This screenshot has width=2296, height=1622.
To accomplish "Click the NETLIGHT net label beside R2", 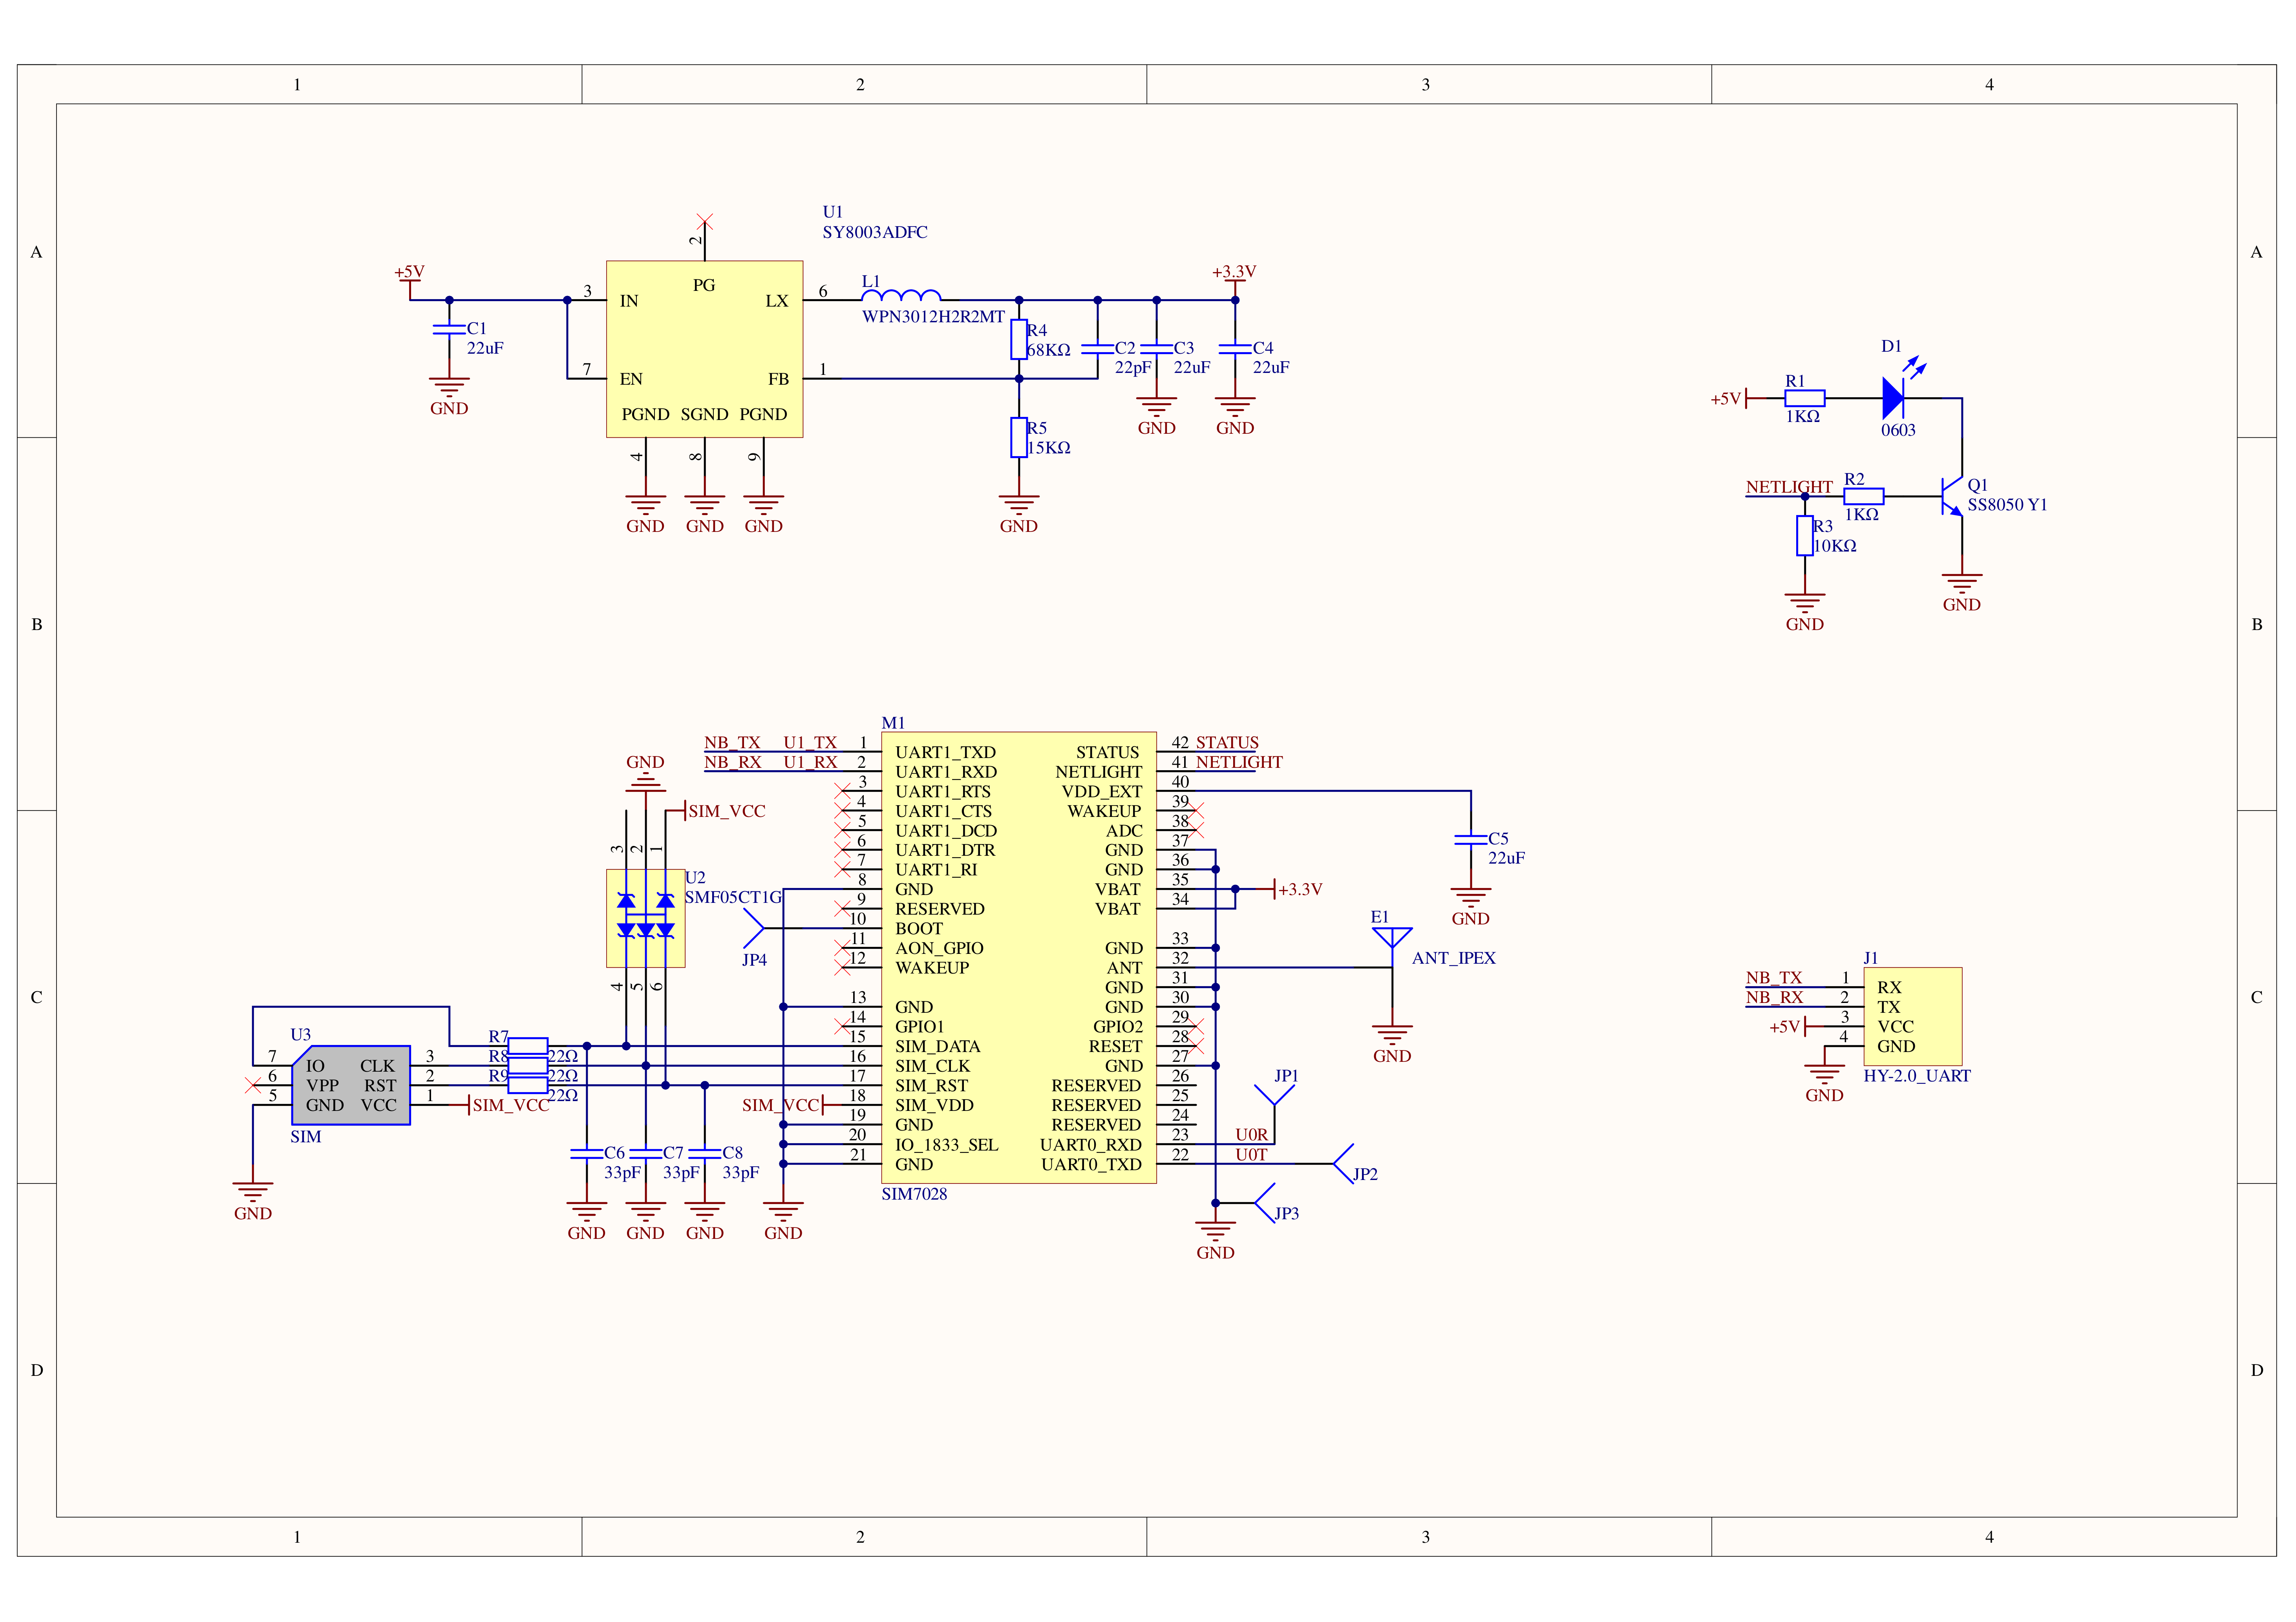I will pos(1789,487).
